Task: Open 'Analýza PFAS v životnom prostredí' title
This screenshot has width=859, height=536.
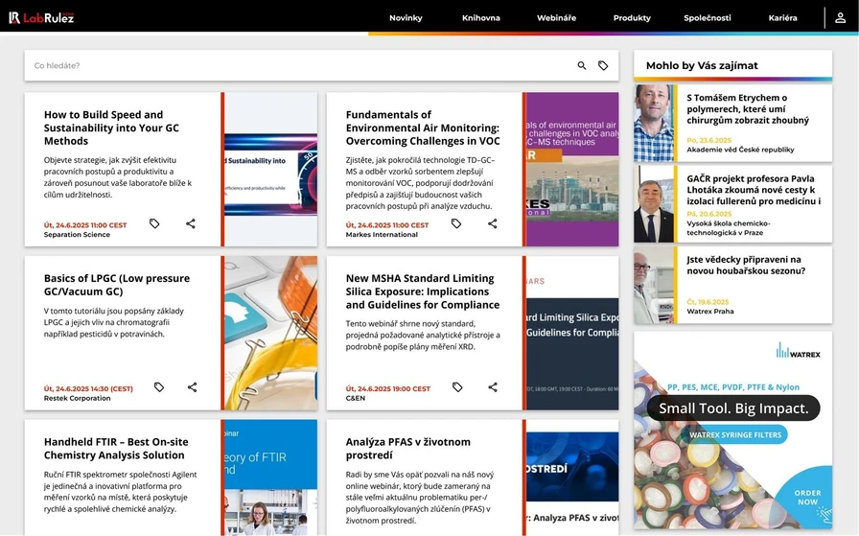Action: [x=407, y=449]
